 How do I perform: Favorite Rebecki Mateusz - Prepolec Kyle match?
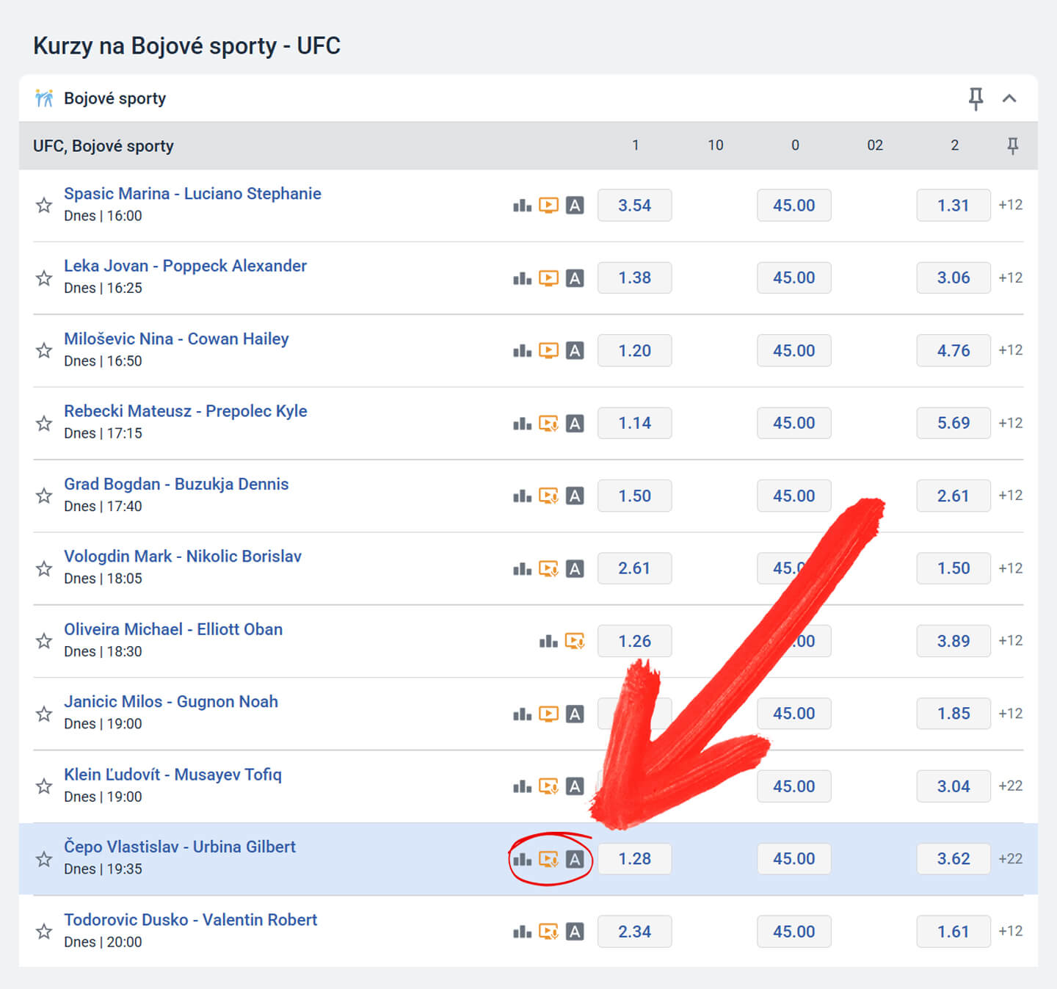[x=44, y=423]
